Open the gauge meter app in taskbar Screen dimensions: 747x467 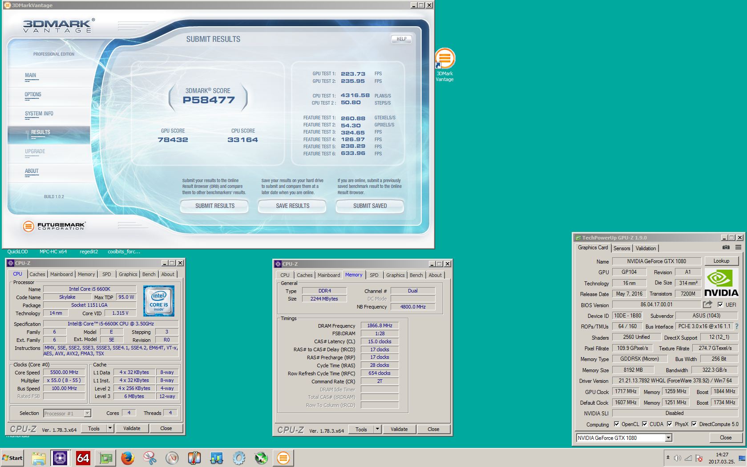tap(172, 458)
